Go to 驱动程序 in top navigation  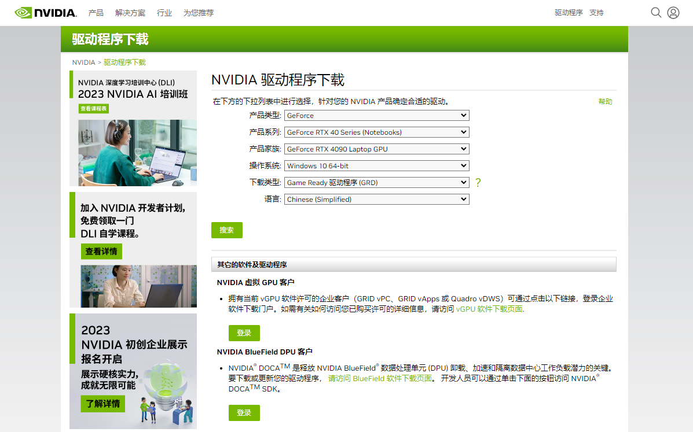click(569, 13)
